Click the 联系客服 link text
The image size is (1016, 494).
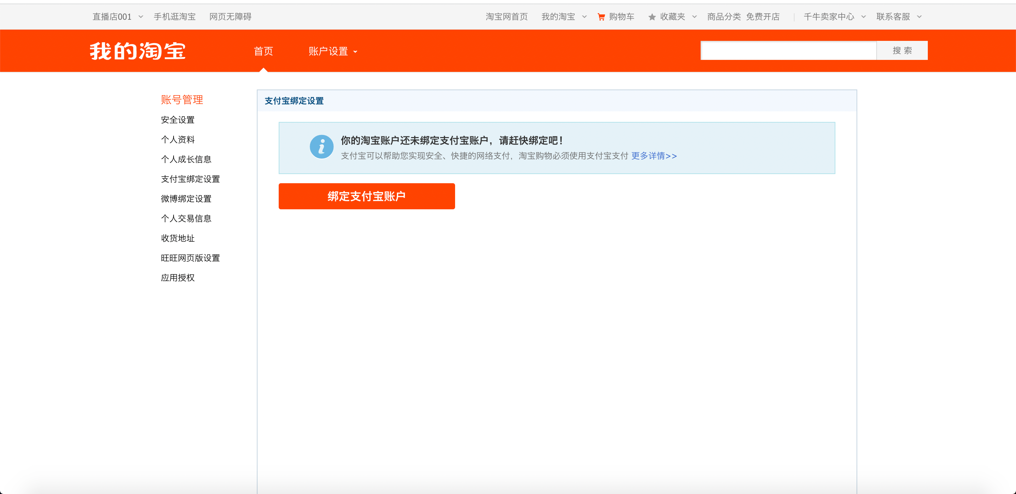[893, 17]
